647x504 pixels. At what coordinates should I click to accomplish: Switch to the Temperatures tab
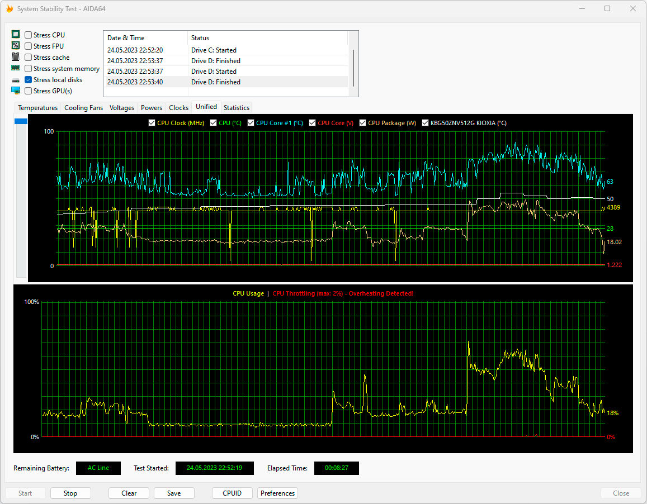click(x=37, y=108)
